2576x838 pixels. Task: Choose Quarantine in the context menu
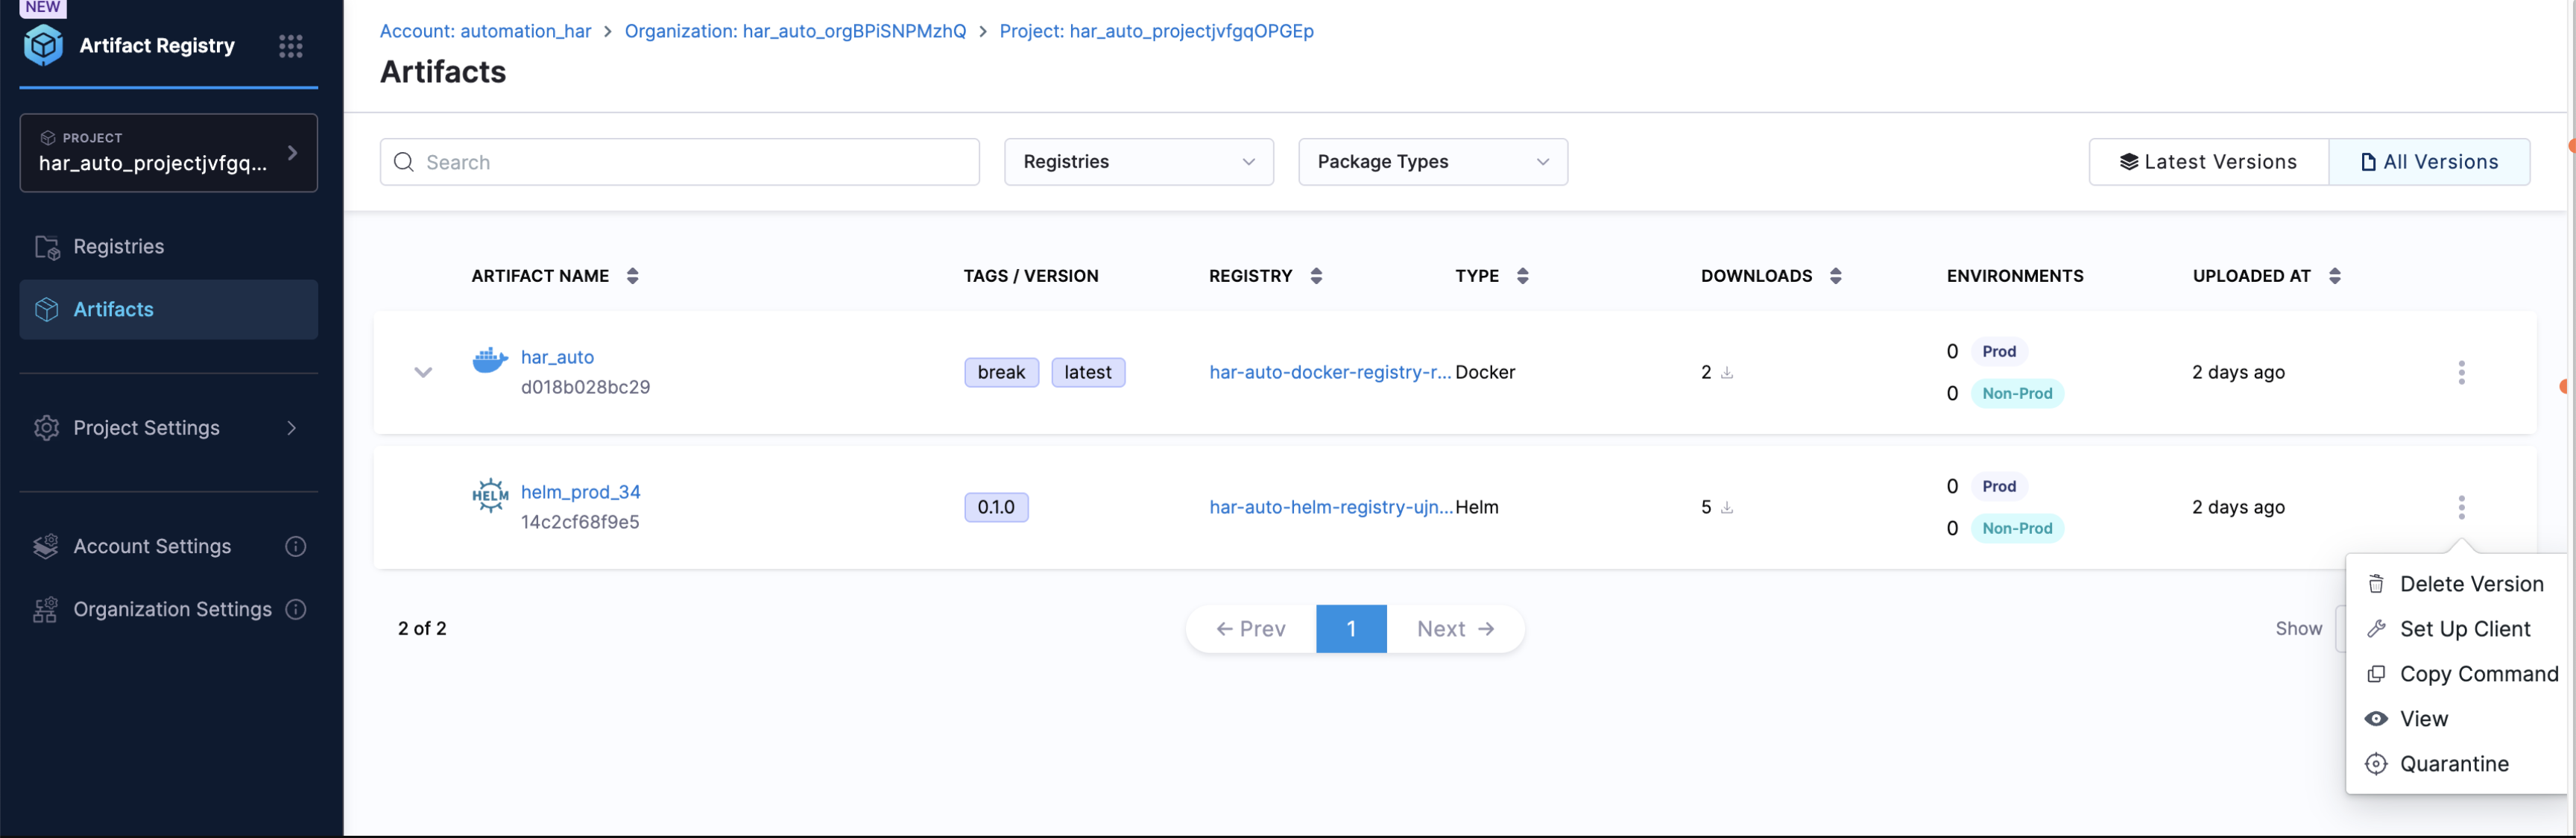coord(2453,764)
